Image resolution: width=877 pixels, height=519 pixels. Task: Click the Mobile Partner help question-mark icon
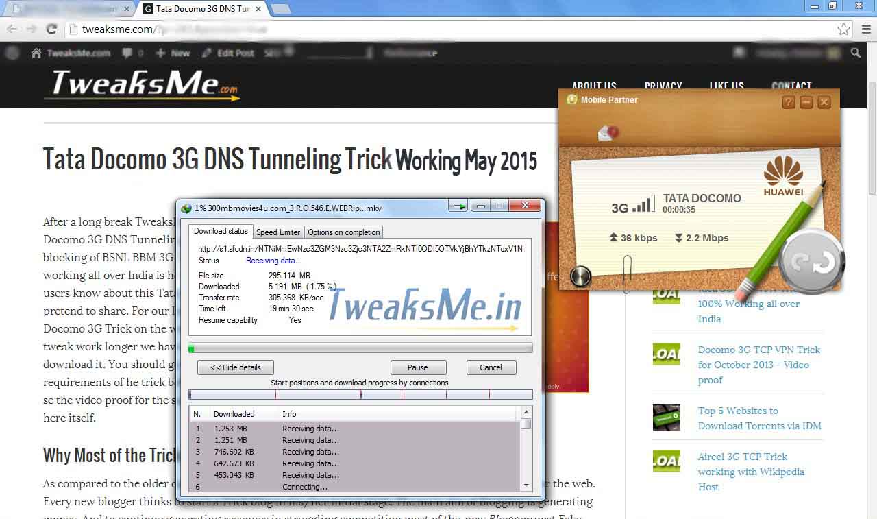coord(789,102)
